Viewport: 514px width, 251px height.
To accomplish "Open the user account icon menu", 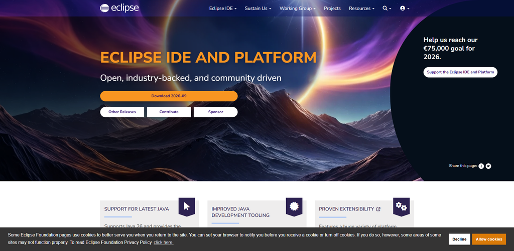I will [x=405, y=9].
